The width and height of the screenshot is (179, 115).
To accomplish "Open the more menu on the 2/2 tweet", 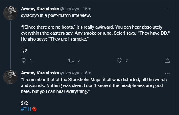I will [167, 73].
